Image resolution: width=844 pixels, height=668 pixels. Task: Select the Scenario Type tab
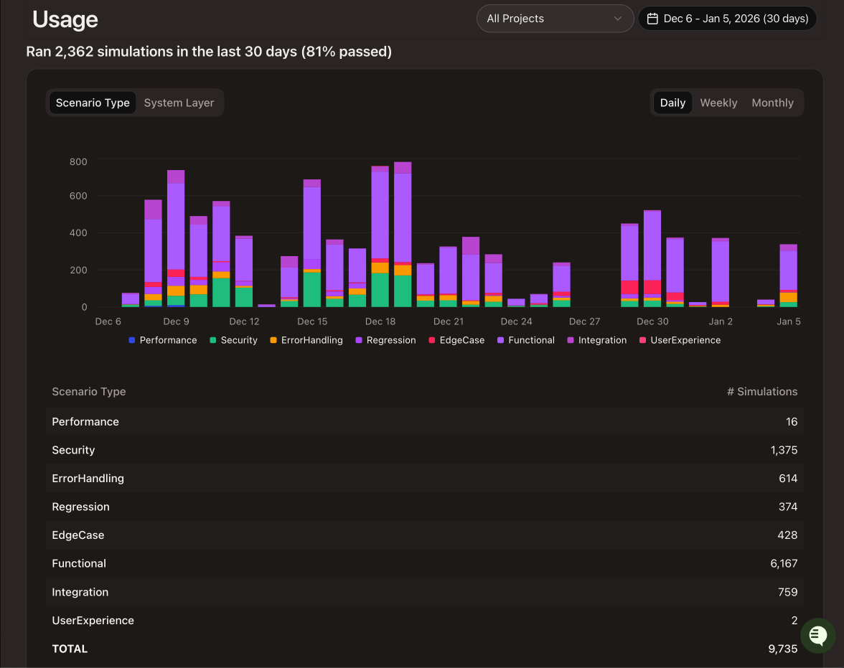[93, 103]
